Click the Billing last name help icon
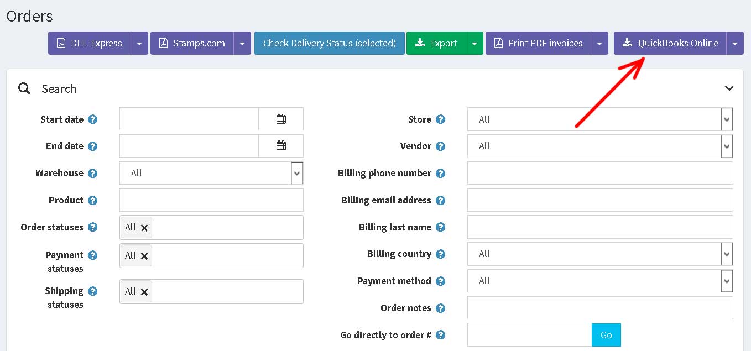Image resolution: width=751 pixels, height=351 pixels. coord(440,227)
